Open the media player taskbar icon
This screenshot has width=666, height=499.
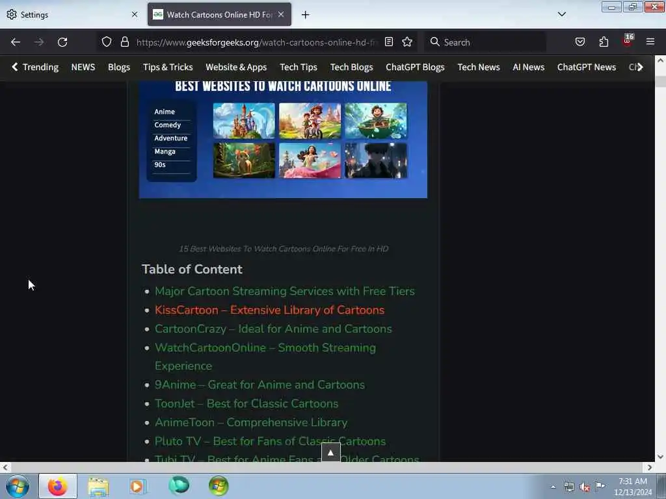pos(137,486)
